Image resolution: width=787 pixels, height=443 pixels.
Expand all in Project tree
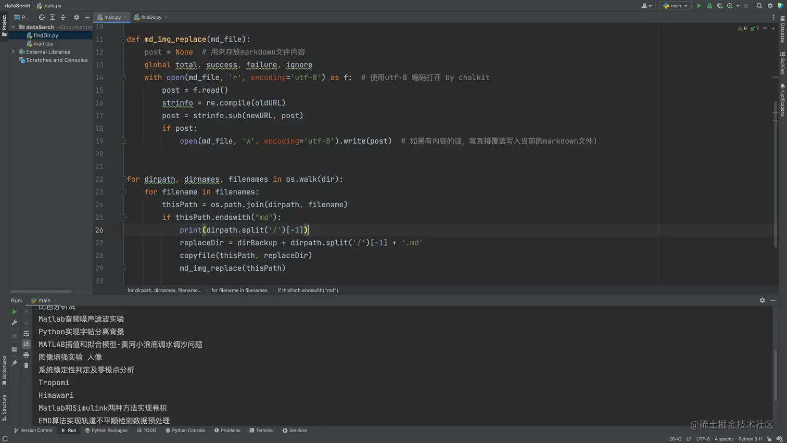[53, 17]
